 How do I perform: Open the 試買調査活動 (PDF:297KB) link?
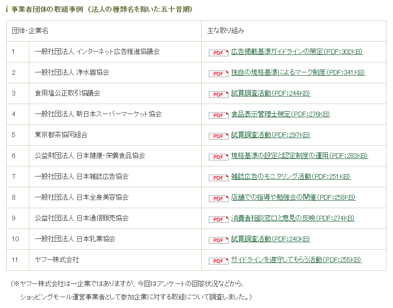click(x=271, y=135)
